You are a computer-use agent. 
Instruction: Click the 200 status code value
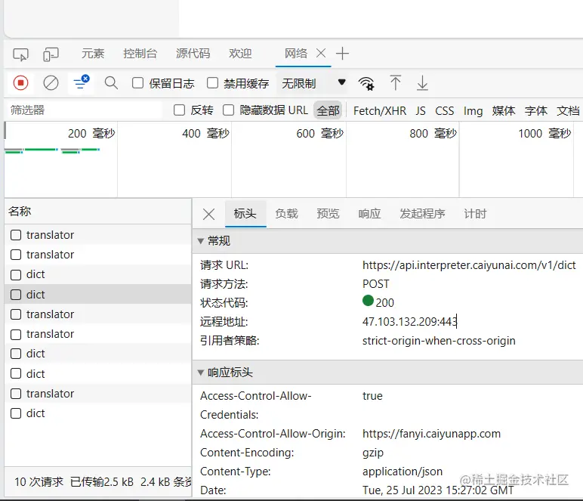pyautogui.click(x=384, y=303)
